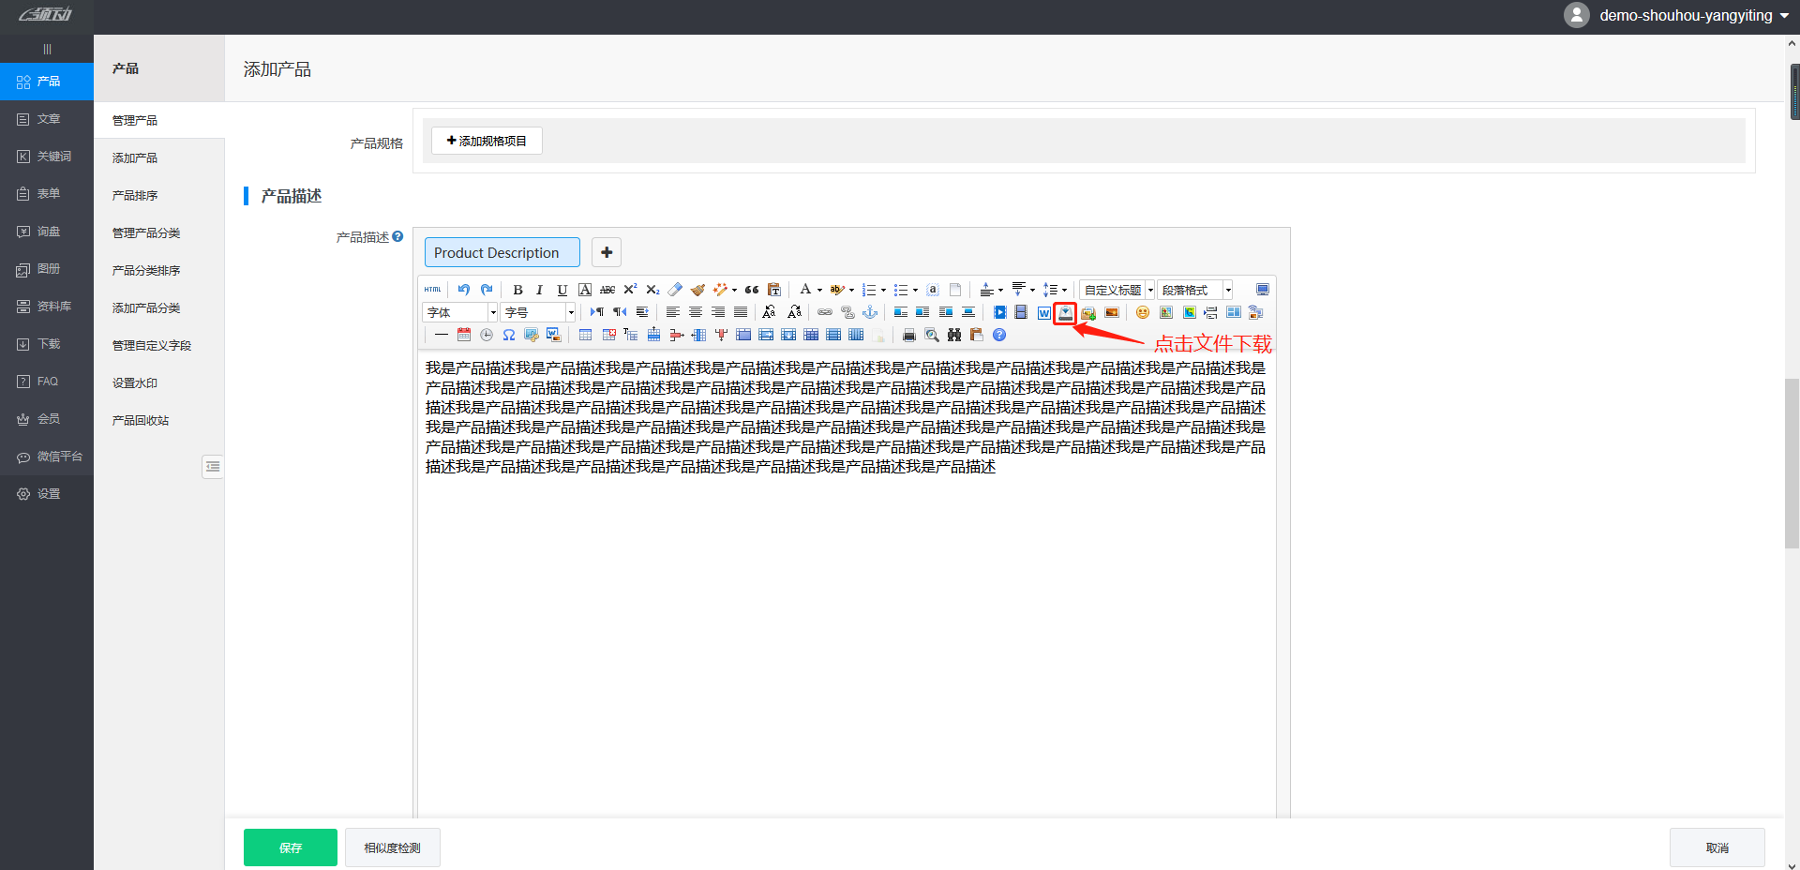The height and width of the screenshot is (870, 1800).
Task: Open the font color picker arrow
Action: (819, 291)
